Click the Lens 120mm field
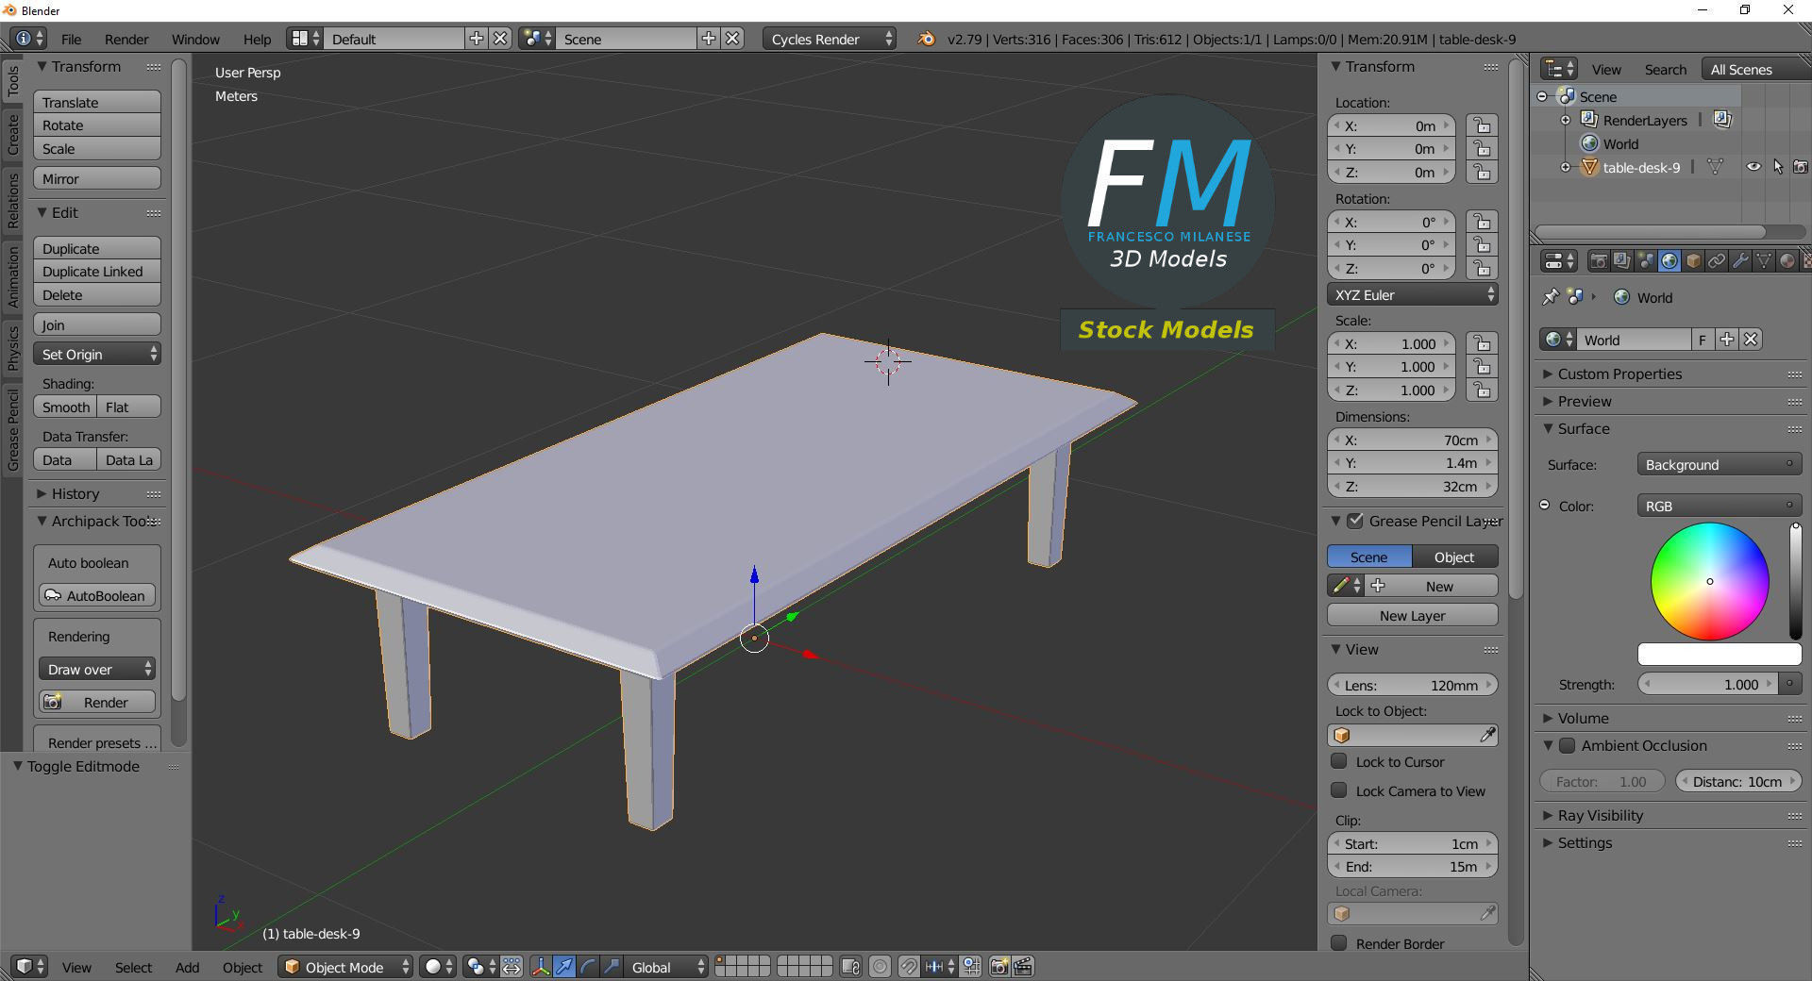This screenshot has height=981, width=1812. 1413,685
